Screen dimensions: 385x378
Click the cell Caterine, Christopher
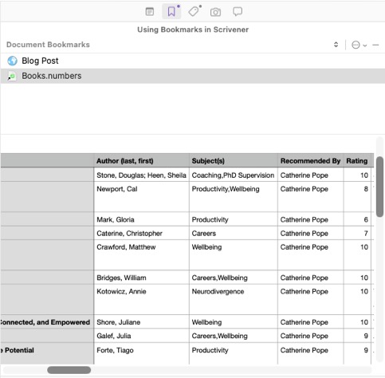tap(141, 233)
